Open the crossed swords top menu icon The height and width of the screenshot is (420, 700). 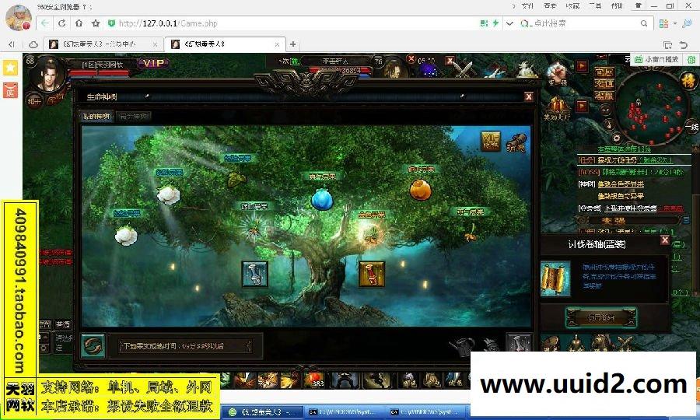pyautogui.click(x=463, y=69)
